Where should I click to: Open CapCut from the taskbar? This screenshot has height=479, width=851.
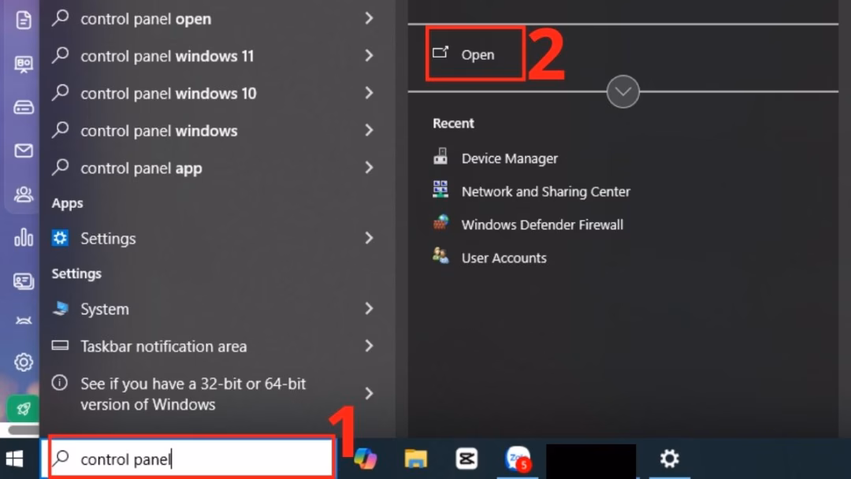tap(466, 459)
